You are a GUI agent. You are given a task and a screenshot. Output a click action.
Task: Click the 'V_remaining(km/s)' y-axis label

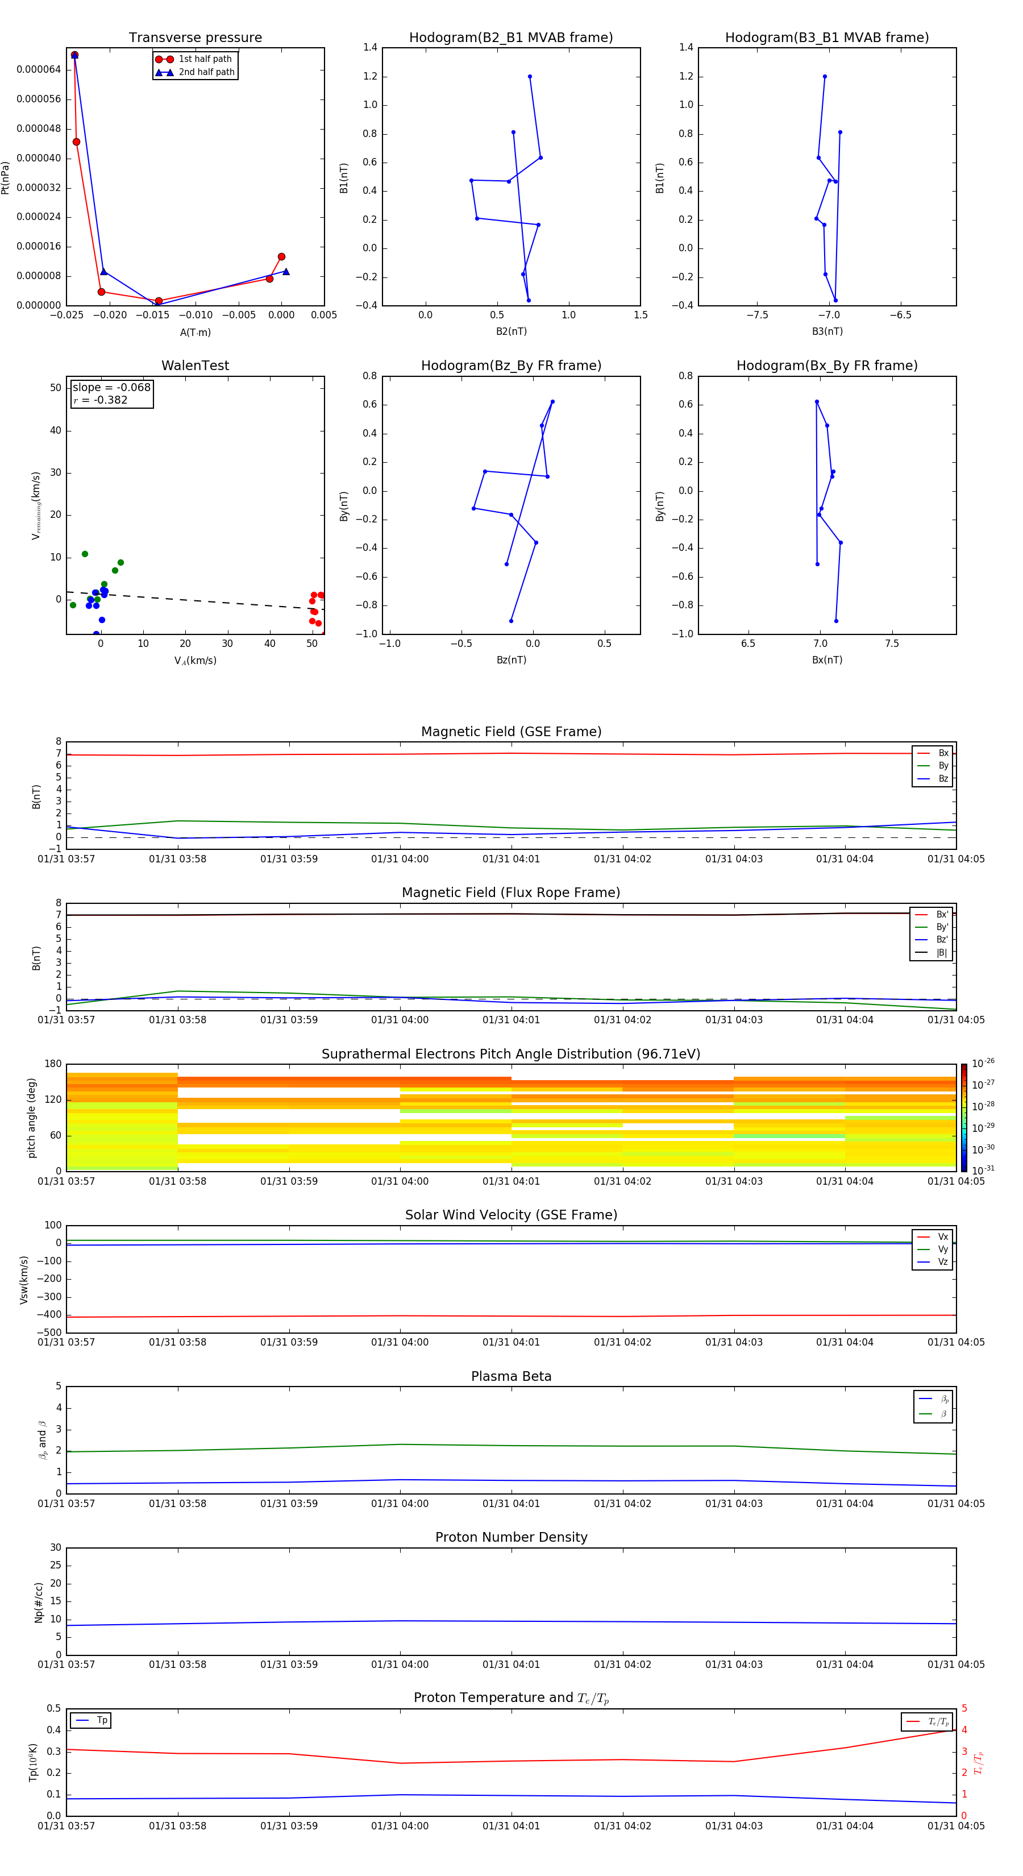click(36, 505)
